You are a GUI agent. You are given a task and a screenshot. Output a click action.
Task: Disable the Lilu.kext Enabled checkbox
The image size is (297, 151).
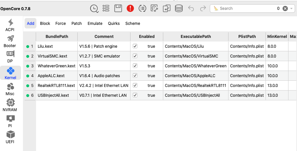point(135,46)
